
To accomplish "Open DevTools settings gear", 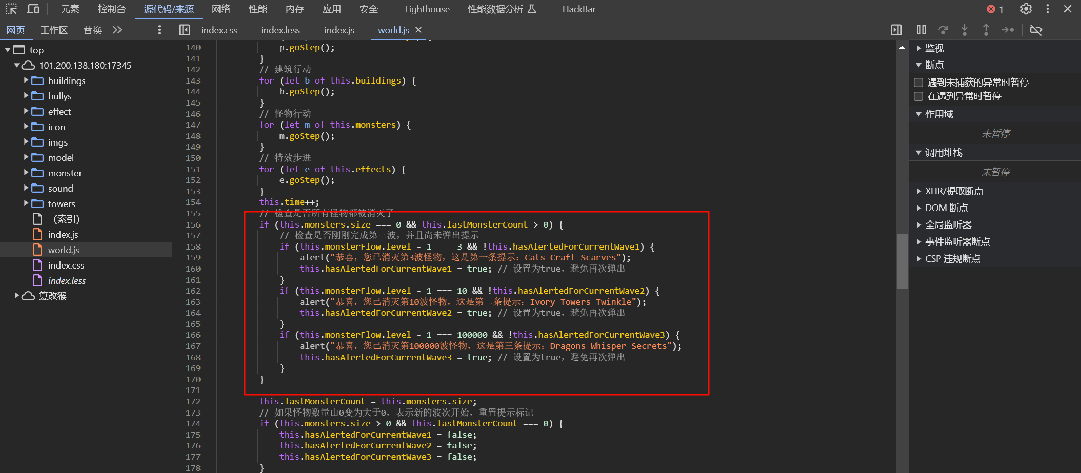I will tap(1026, 9).
